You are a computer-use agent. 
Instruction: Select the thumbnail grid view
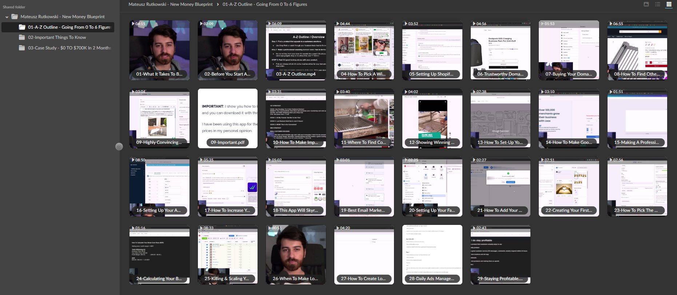[669, 4]
